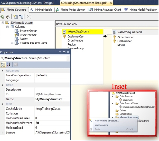
Task: Choose New Mining Structure... from context menu
Action: (x=107, y=121)
